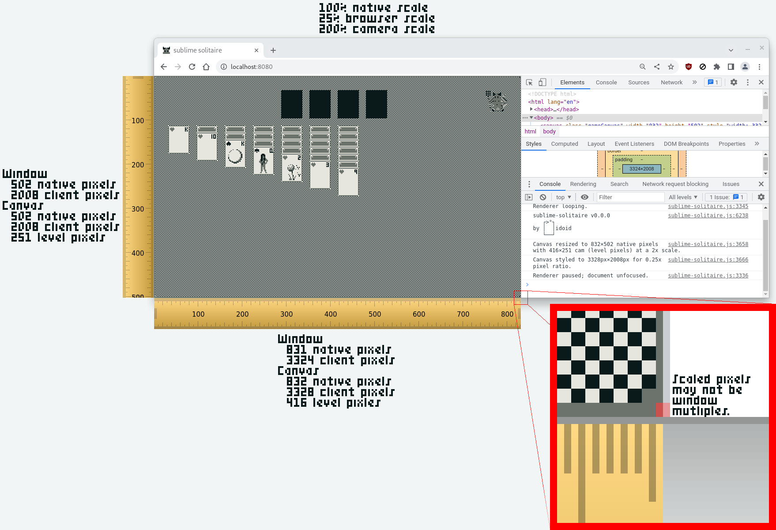Open the crossed-circle extension icon
This screenshot has height=530, width=776.
point(703,67)
